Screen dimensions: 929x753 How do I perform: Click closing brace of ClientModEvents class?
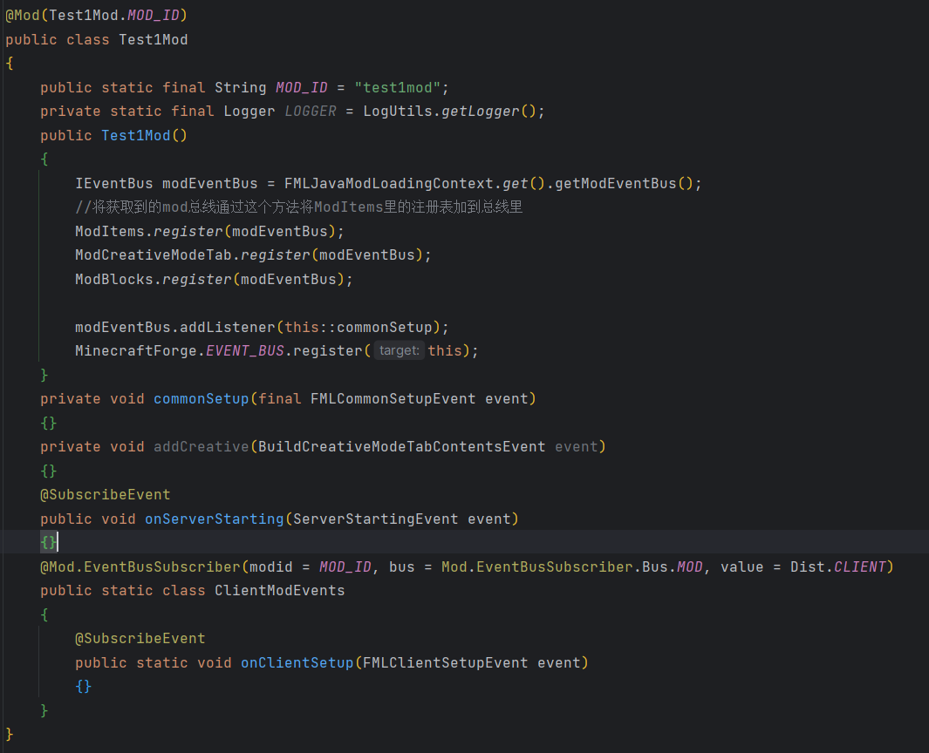[44, 710]
